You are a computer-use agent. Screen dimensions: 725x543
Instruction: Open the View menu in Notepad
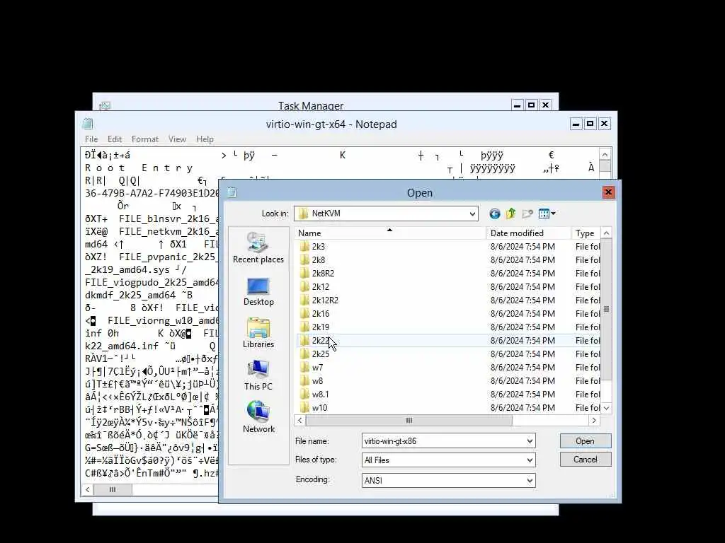click(177, 139)
